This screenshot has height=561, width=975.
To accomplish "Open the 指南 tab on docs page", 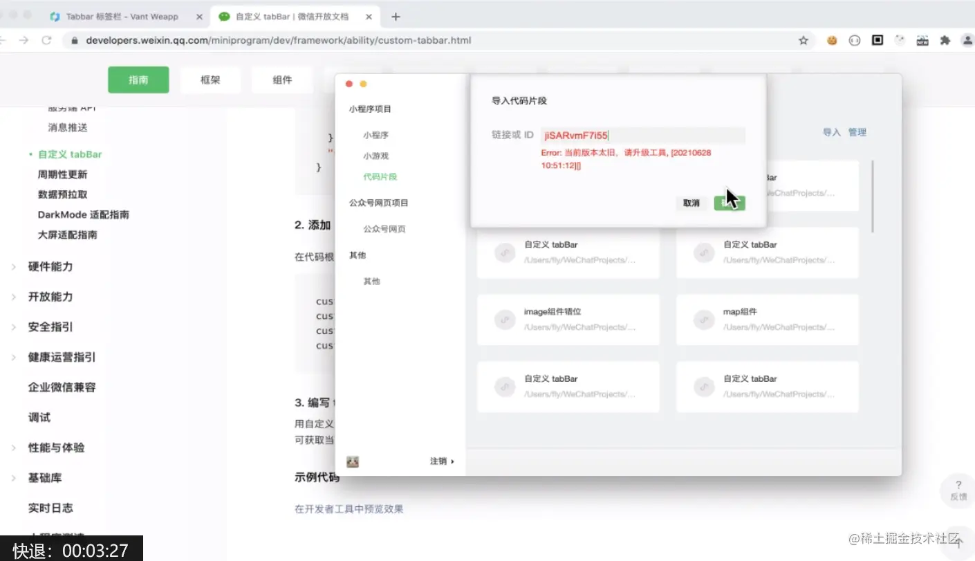I will [x=138, y=80].
